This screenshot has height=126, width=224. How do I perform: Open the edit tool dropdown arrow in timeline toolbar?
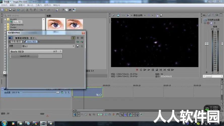[x=79, y=115]
